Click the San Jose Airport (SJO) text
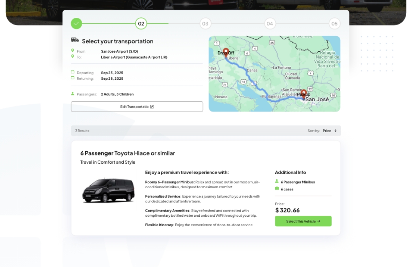This screenshot has height=267, width=411. click(x=120, y=51)
